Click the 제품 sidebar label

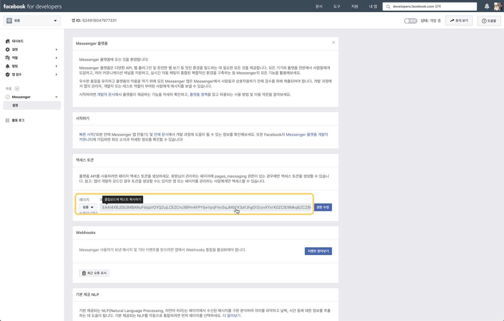[x=9, y=89]
